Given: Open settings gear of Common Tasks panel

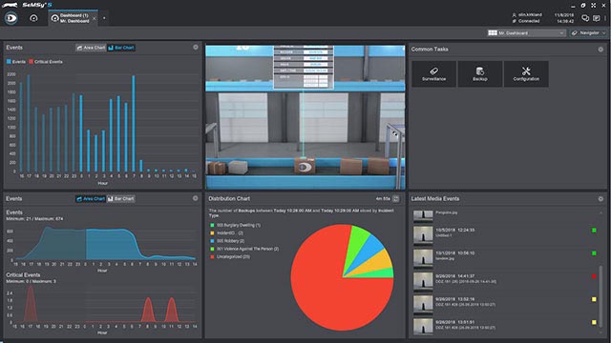Looking at the screenshot, I should [x=600, y=50].
